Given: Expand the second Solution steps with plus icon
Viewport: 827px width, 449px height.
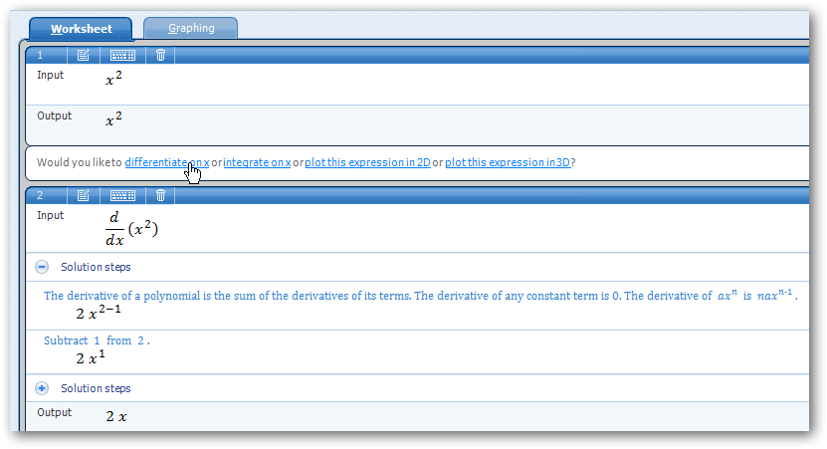Looking at the screenshot, I should [x=42, y=388].
